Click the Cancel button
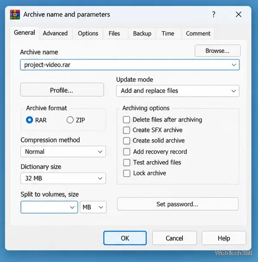The height and width of the screenshot is (262, 258). [x=175, y=238]
